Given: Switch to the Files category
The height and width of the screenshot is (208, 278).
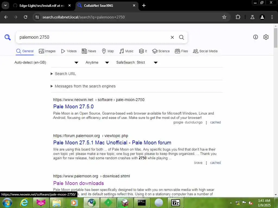Looking at the screenshot, I should pos(181,51).
